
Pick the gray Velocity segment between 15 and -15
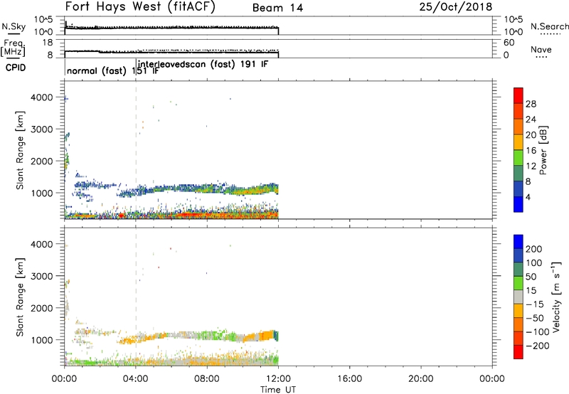[519, 297]
